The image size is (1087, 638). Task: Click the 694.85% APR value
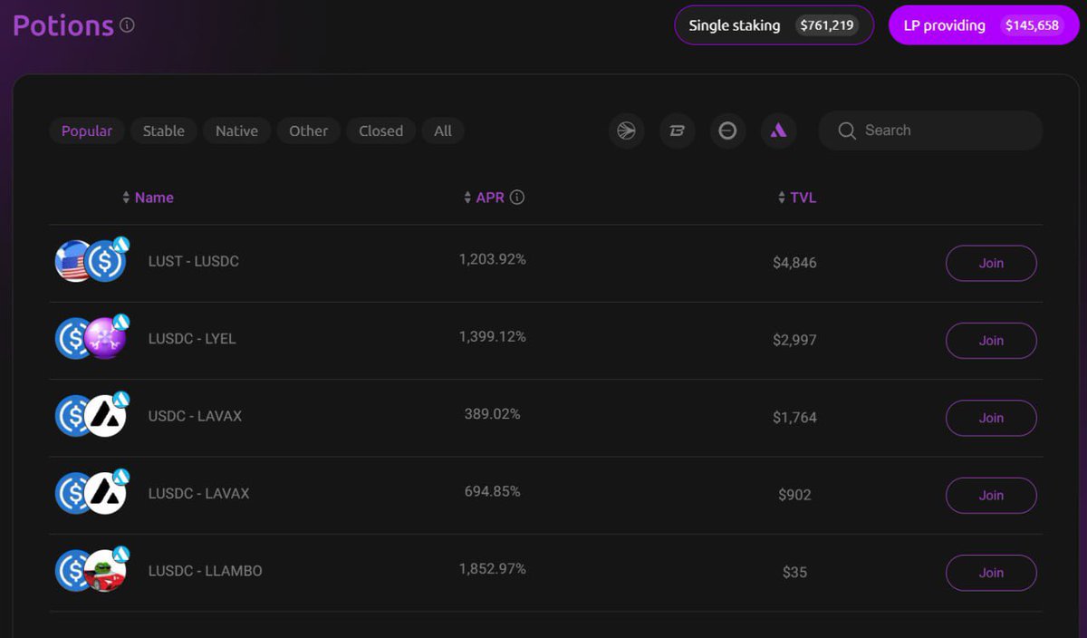click(x=493, y=491)
